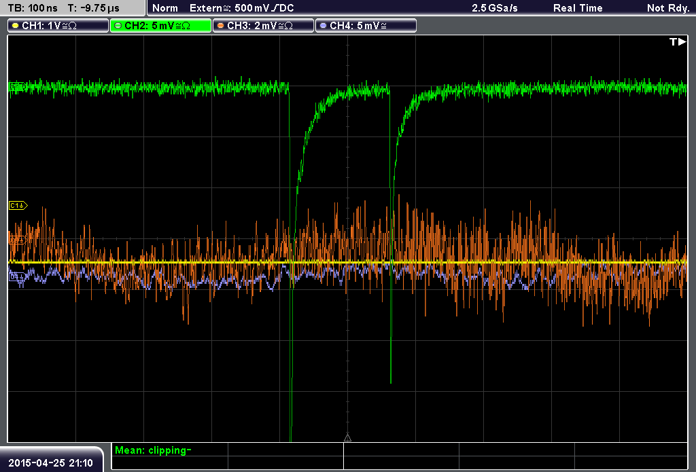
Task: Select the CH3: 2mV channel tab
Action: (x=263, y=26)
